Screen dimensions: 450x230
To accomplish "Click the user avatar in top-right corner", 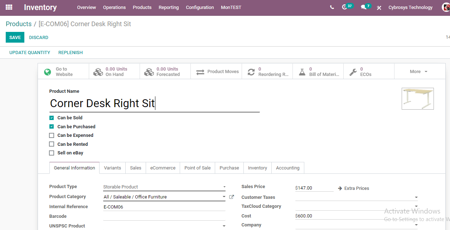I will click(446, 7).
